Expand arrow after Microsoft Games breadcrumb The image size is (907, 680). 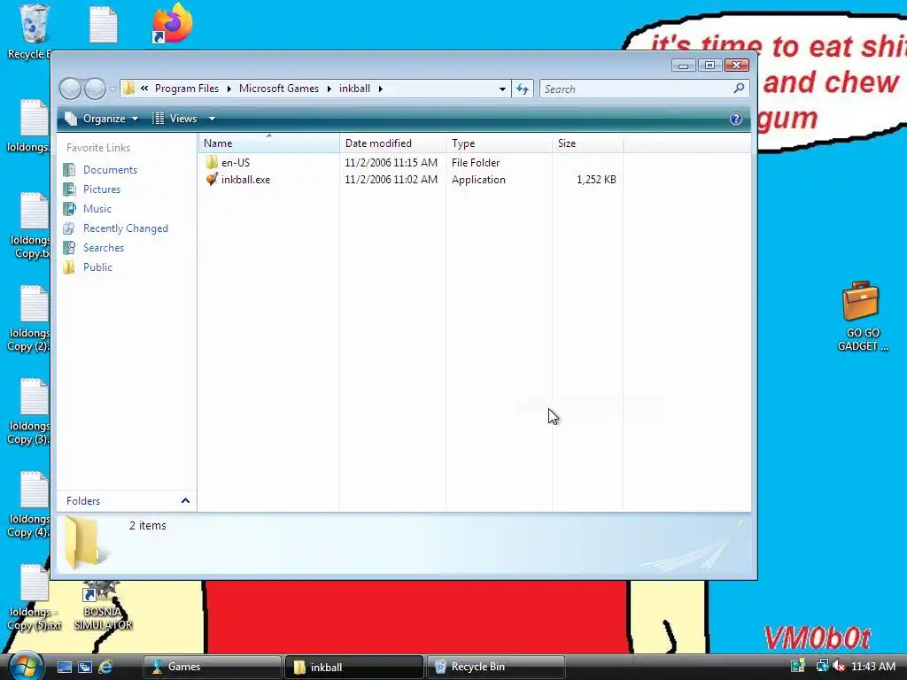[329, 89]
